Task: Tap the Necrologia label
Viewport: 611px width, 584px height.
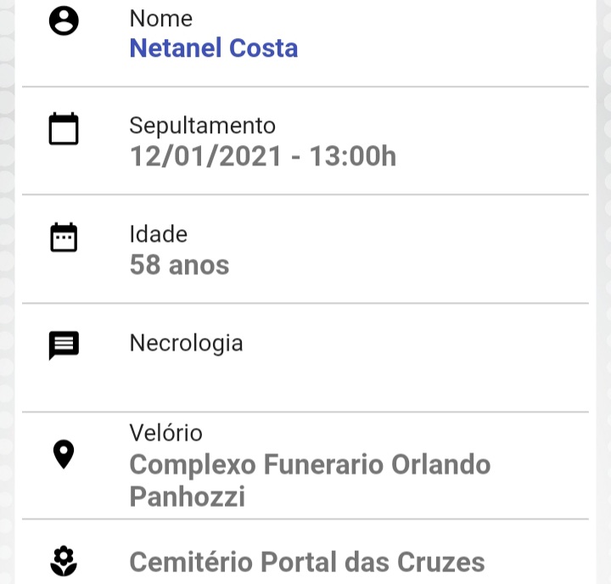Action: click(x=186, y=344)
